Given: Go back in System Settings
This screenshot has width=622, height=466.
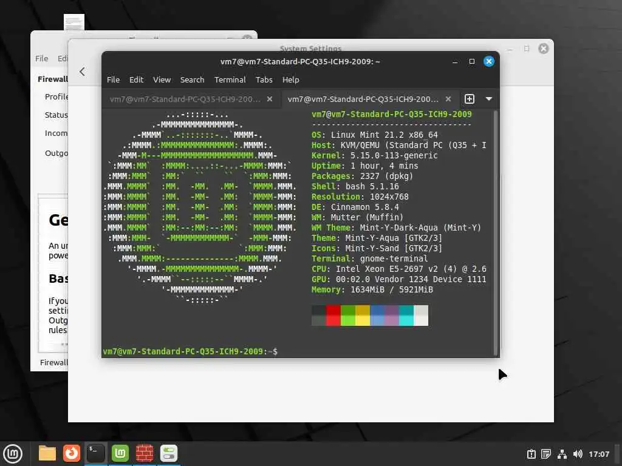Looking at the screenshot, I should click(82, 72).
